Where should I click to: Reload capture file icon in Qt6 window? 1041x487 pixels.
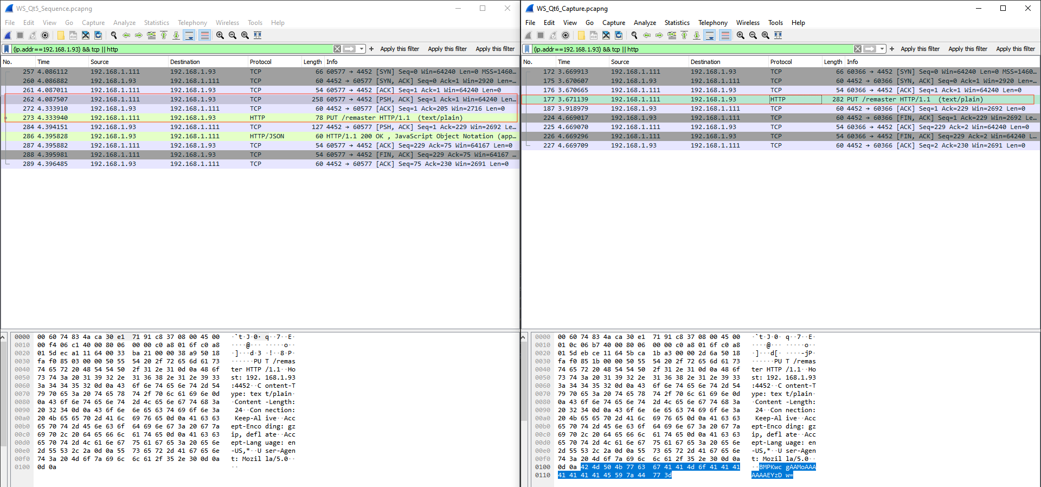[619, 35]
